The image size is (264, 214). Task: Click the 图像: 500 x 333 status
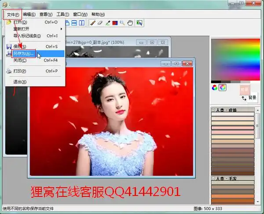tap(208, 209)
